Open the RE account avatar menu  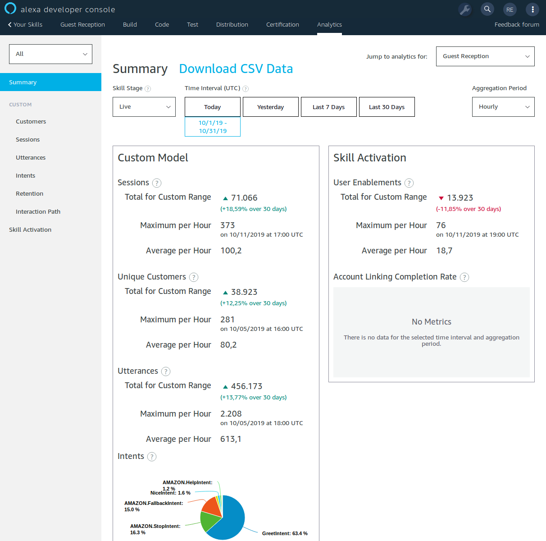click(x=510, y=9)
